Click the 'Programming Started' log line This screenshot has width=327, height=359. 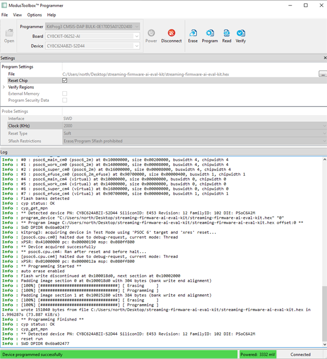(x=51, y=266)
